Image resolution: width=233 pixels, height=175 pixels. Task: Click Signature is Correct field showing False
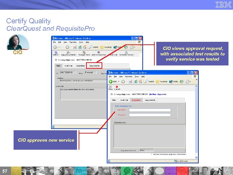point(147,150)
